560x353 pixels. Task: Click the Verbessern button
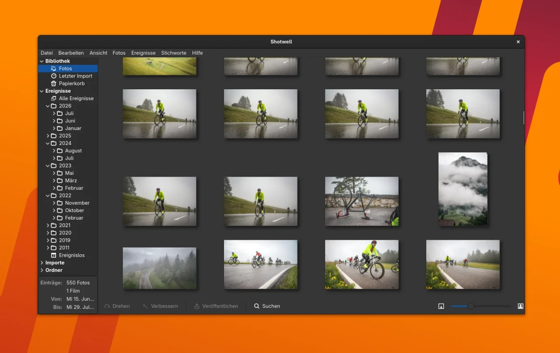pos(160,306)
